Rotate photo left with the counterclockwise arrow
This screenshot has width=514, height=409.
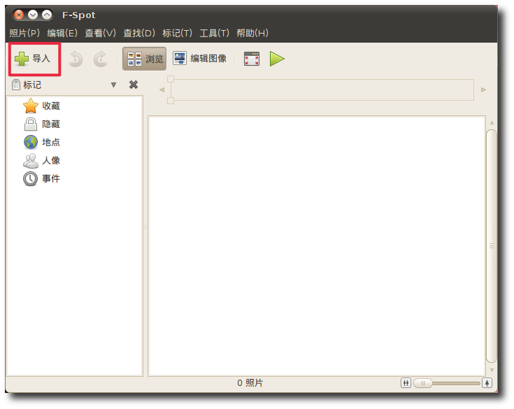point(76,59)
